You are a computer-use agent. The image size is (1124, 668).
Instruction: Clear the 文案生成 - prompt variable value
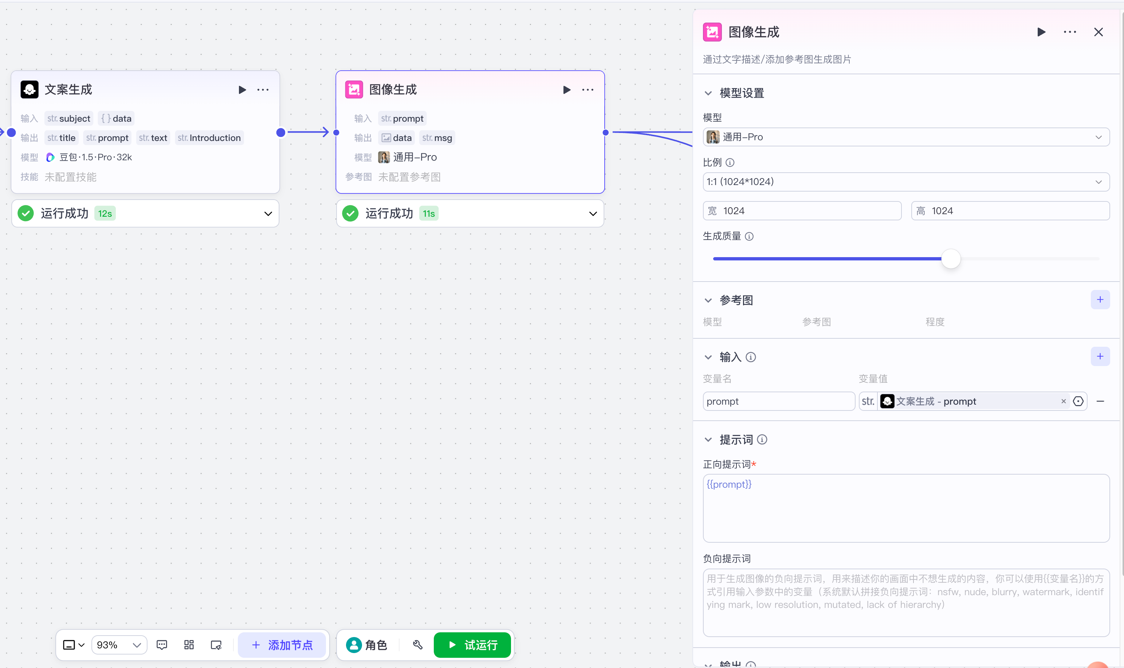(1063, 401)
